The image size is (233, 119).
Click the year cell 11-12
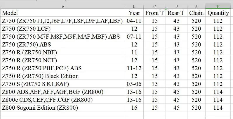pyautogui.click(x=134, y=68)
